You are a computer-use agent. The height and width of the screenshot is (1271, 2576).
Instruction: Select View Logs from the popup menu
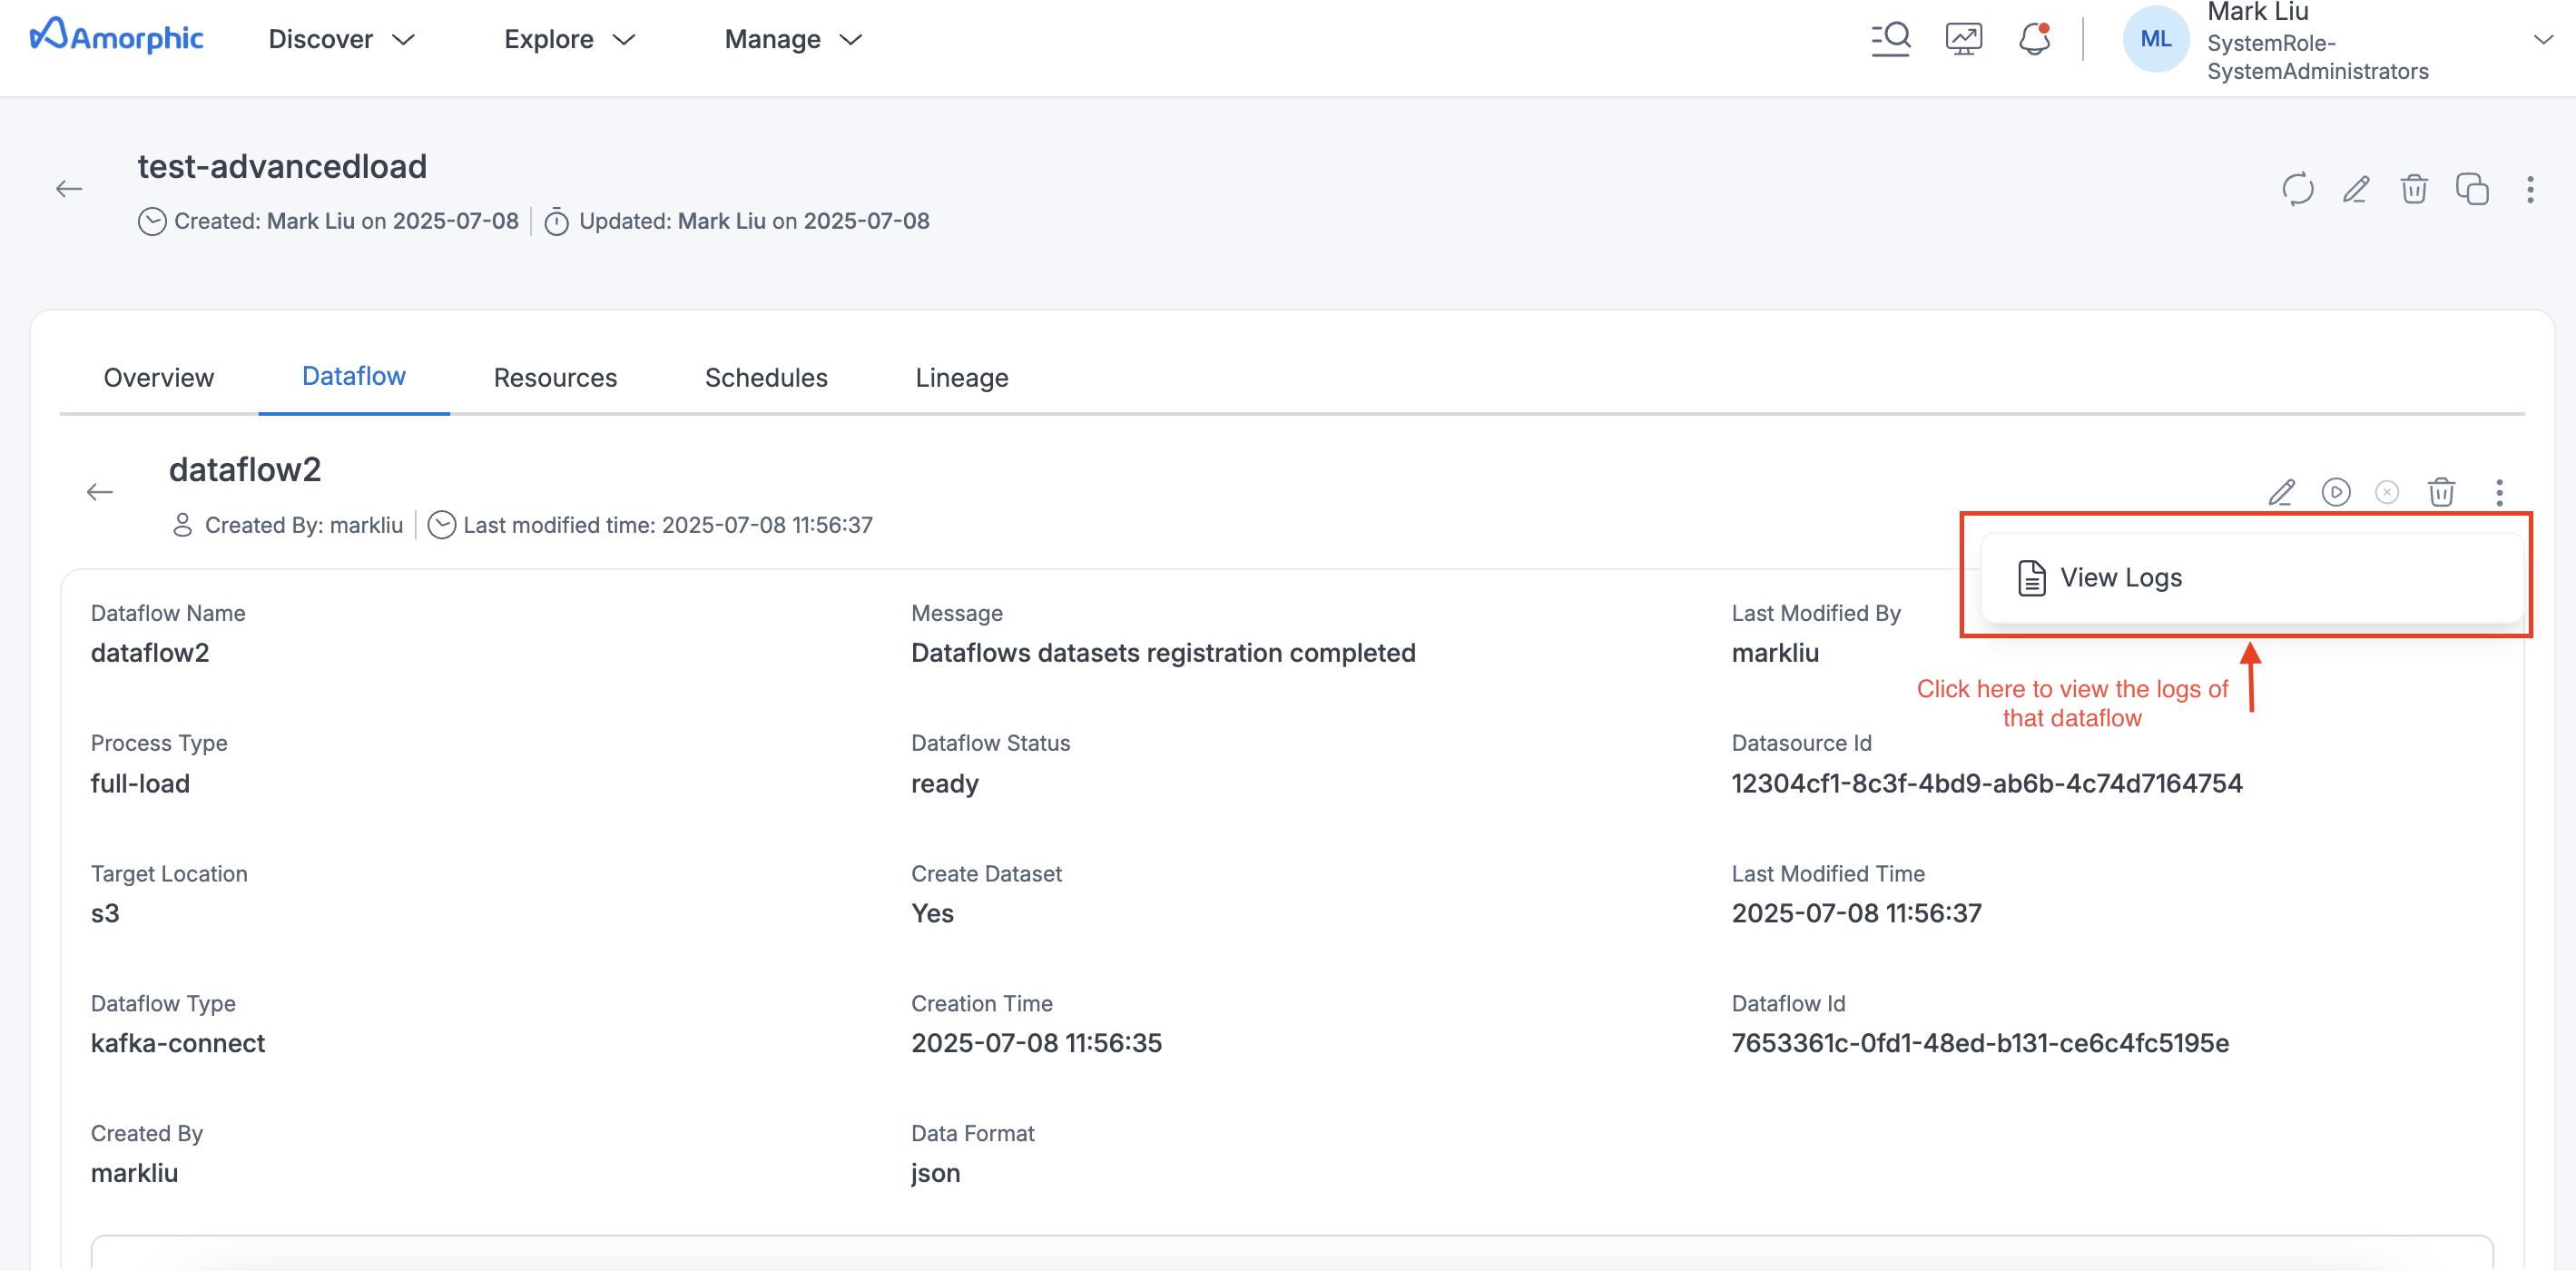pos(2120,578)
